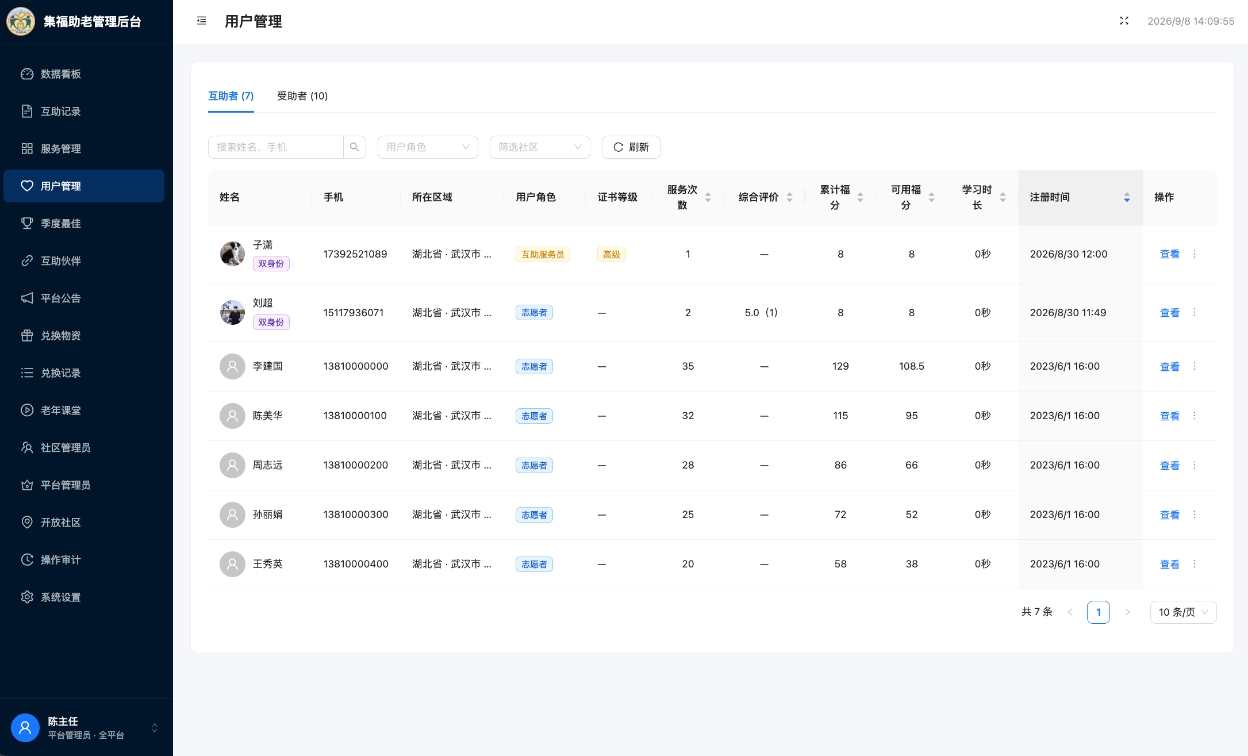Screen dimensions: 1248x756
Task: Click the search magnifier icon button
Action: coord(355,147)
